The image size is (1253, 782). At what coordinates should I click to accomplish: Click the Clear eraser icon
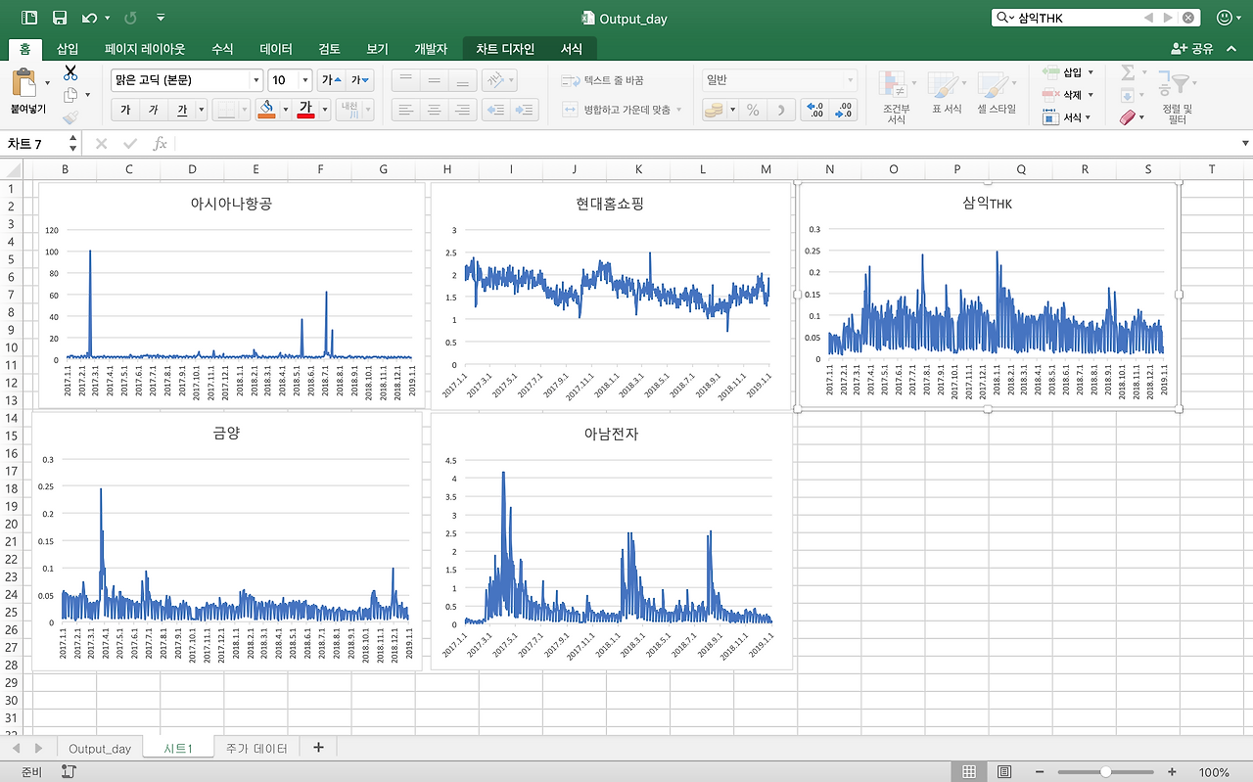point(1127,117)
